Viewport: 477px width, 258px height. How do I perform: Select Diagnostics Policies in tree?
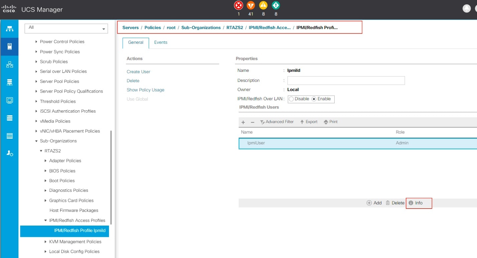[x=69, y=190]
